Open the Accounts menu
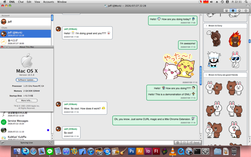The image size is (251, 157). (x=49, y=2)
